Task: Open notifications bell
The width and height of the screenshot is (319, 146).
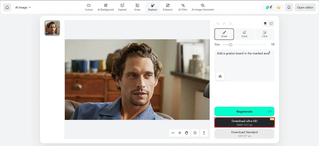Action: click(x=289, y=7)
